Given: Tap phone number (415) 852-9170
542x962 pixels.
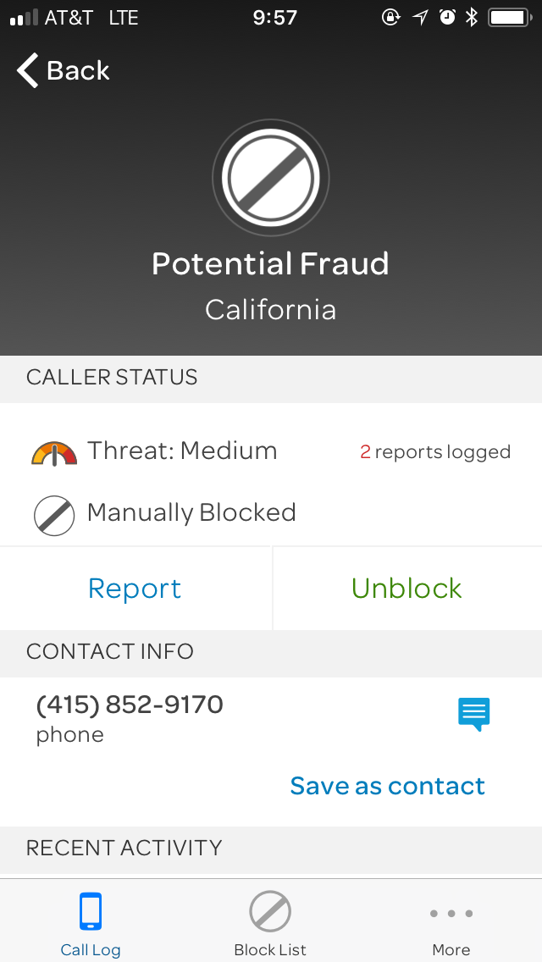Looking at the screenshot, I should [x=130, y=705].
